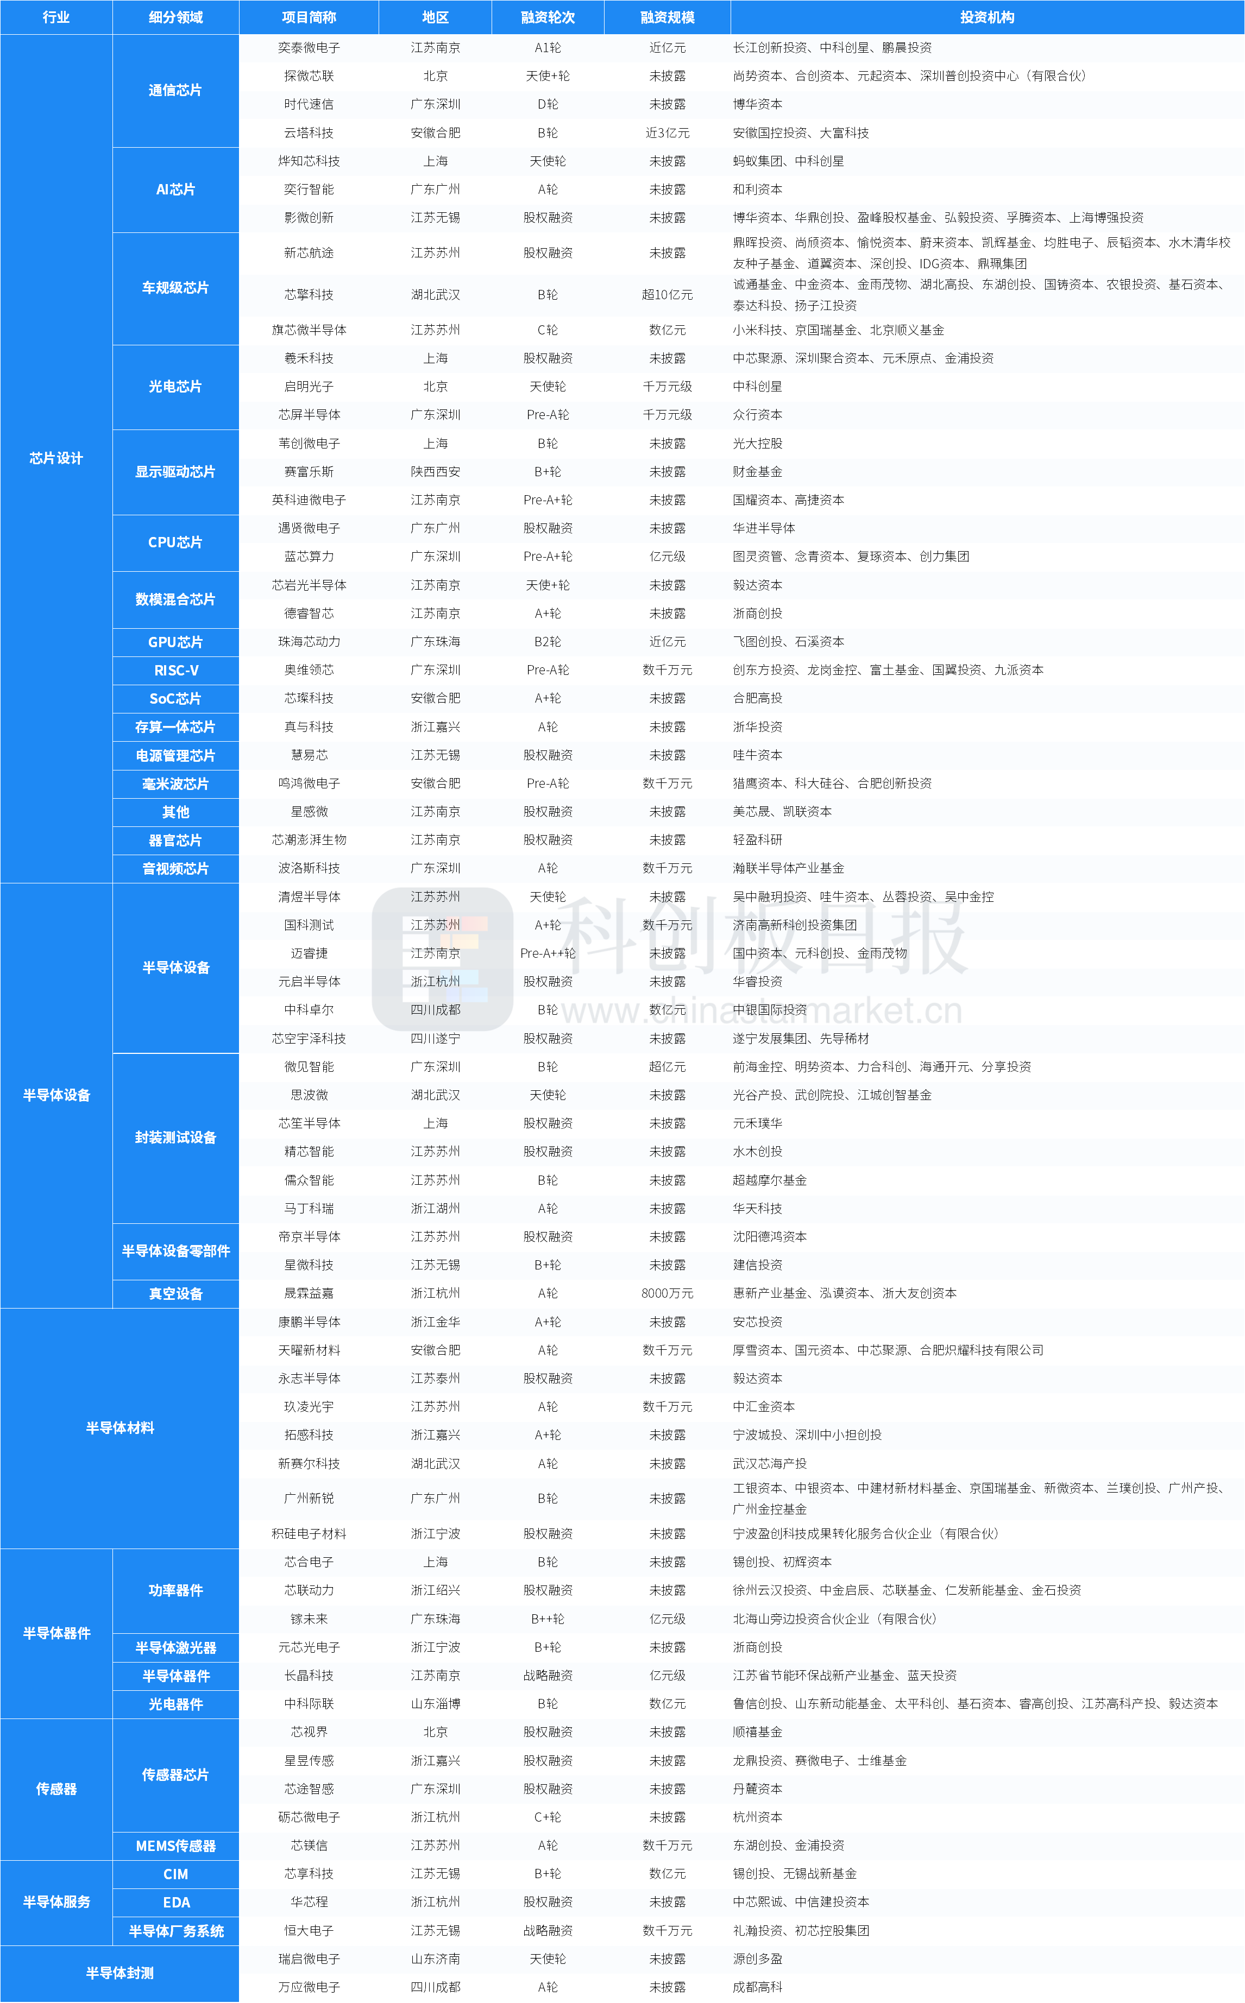
Task: Click the 行业 column header
Action: click(56, 17)
